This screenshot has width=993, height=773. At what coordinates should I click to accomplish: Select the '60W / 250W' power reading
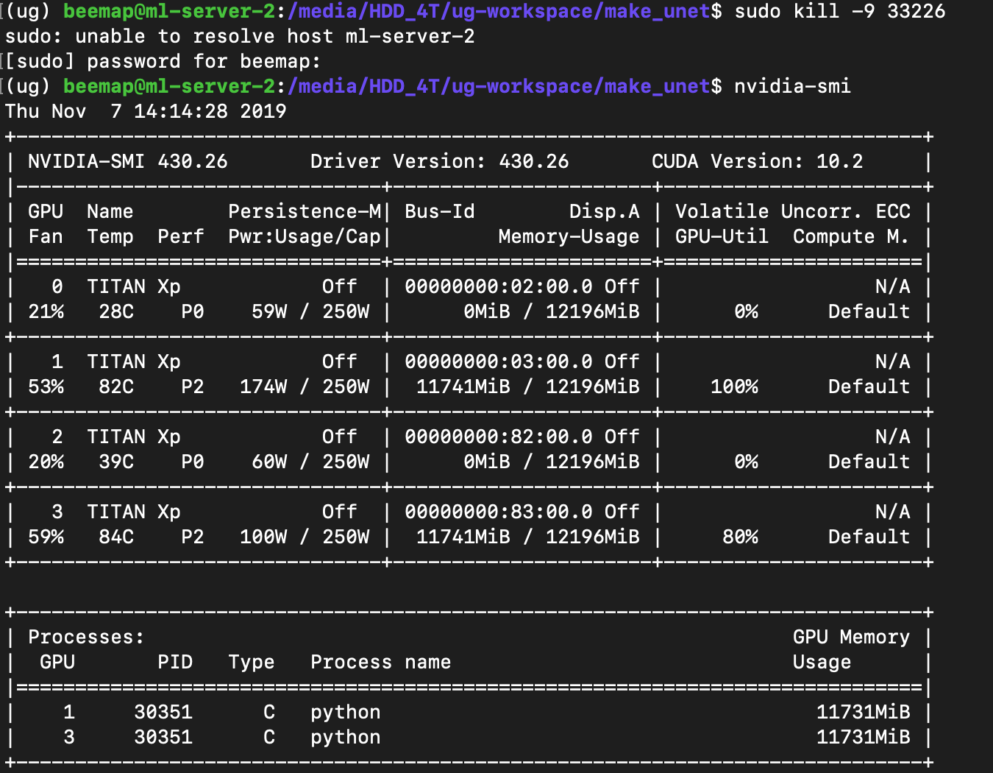click(x=310, y=462)
